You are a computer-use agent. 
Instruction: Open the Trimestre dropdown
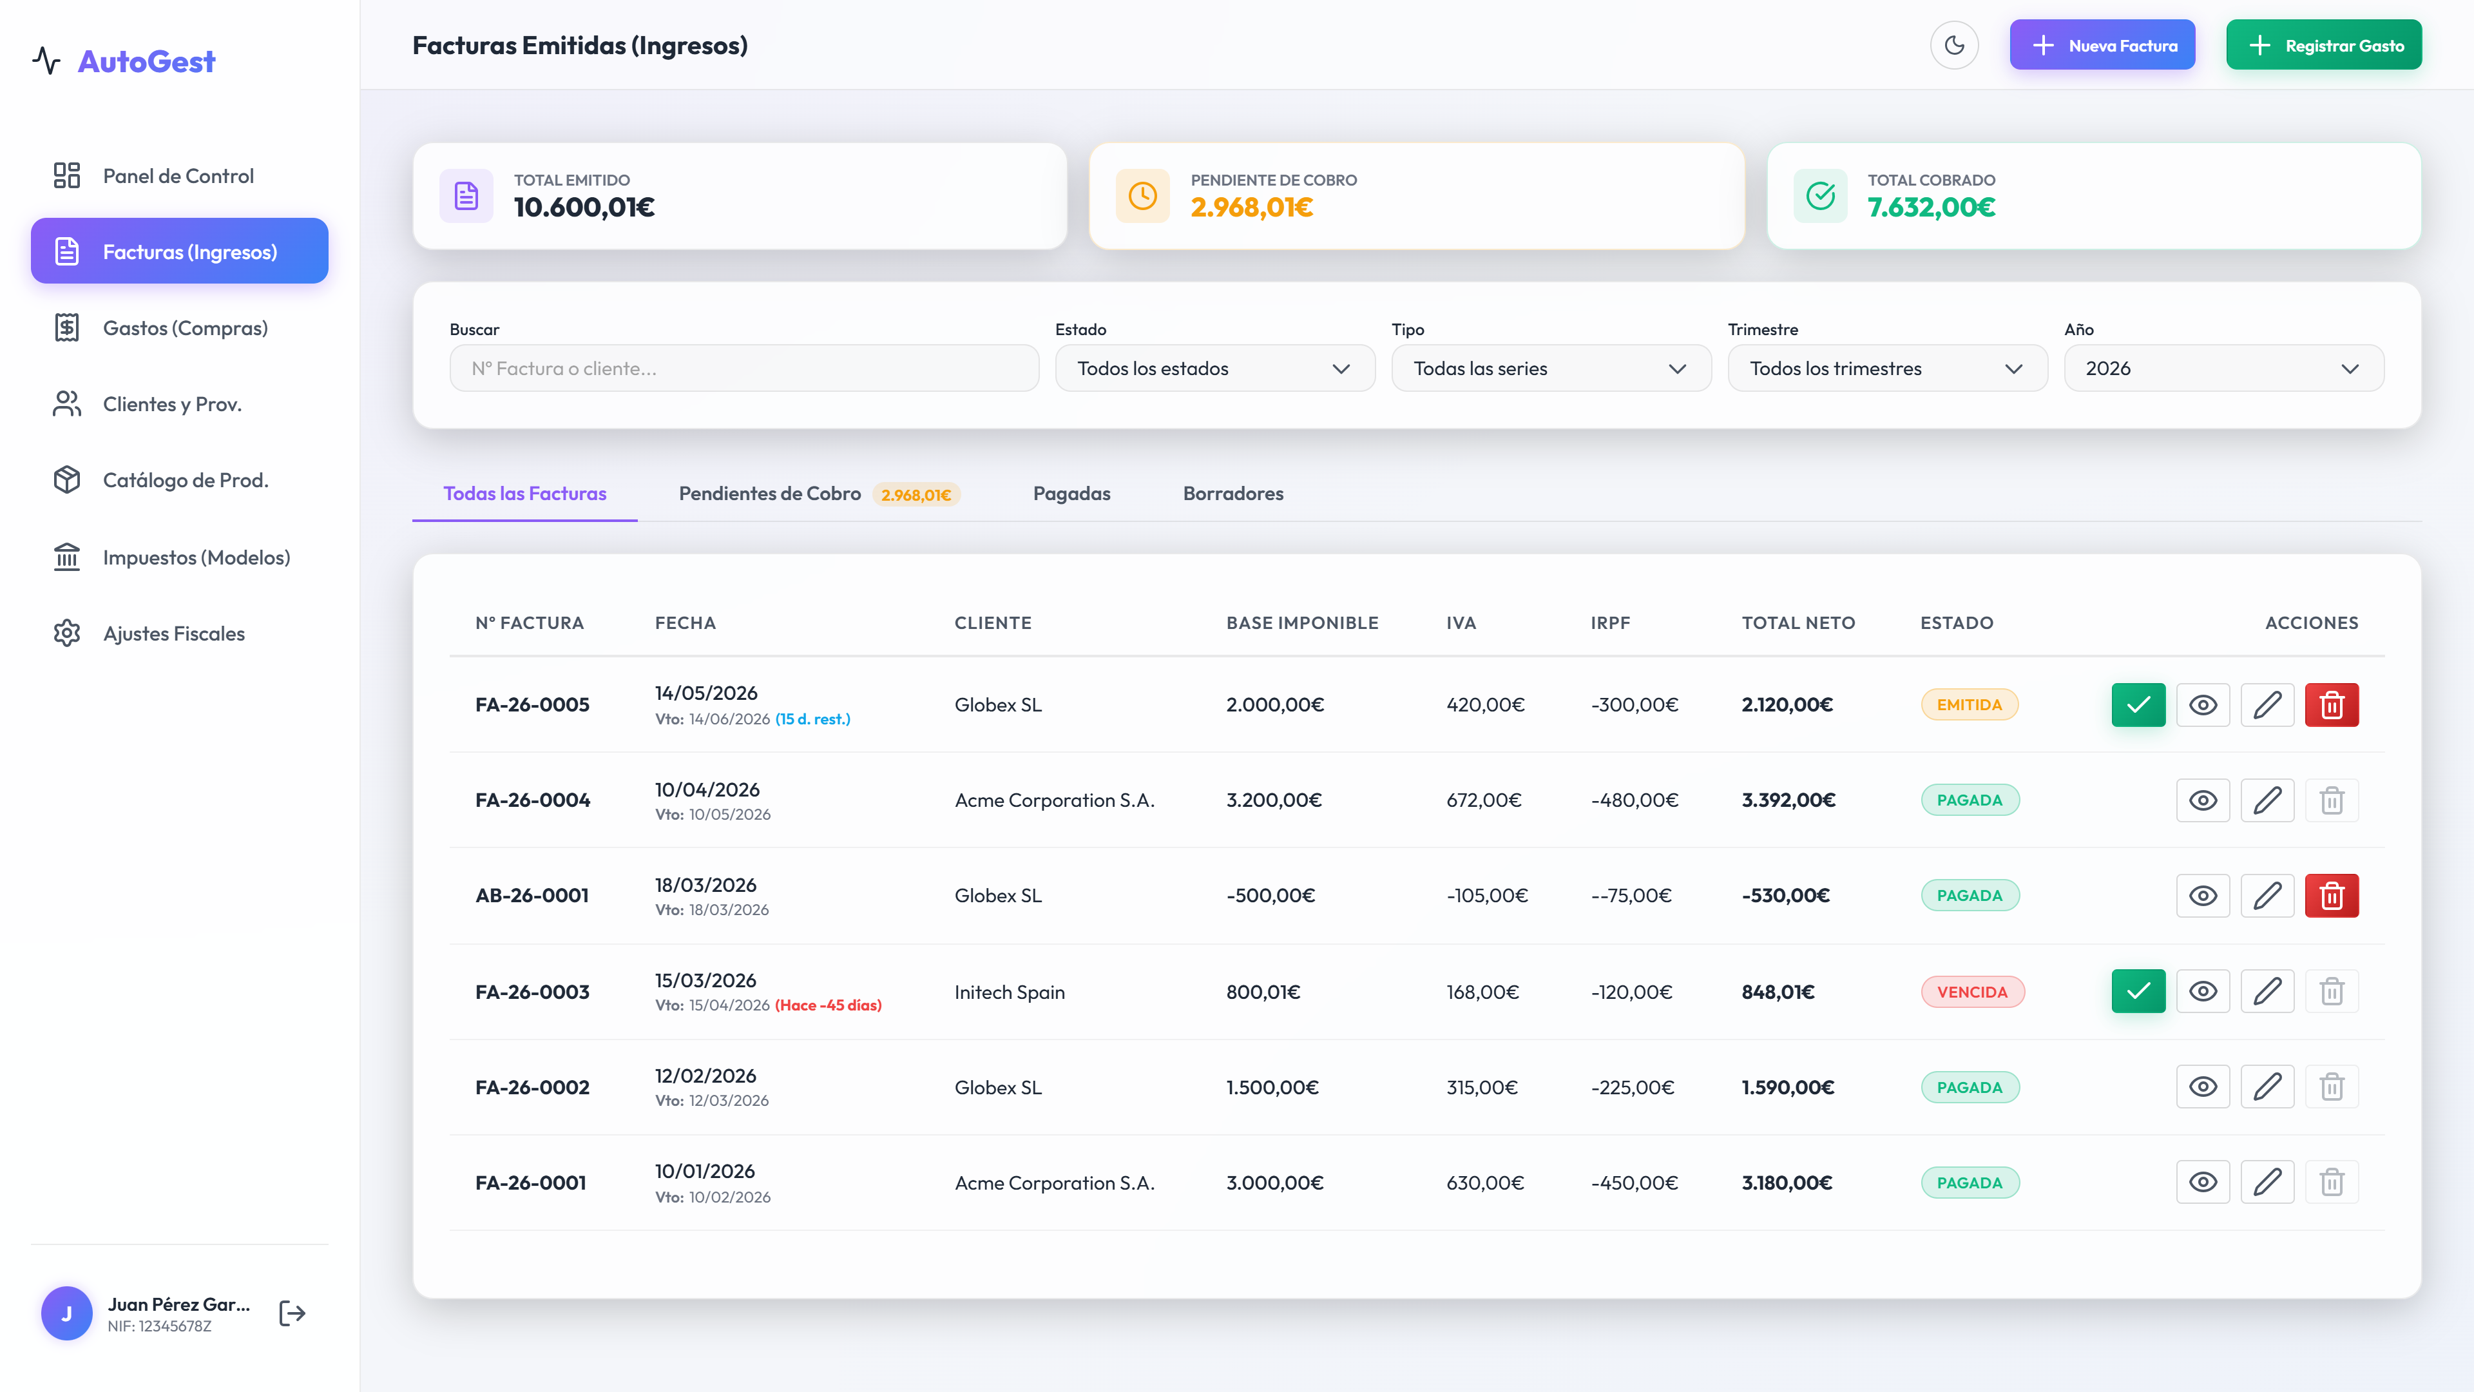tap(1887, 368)
